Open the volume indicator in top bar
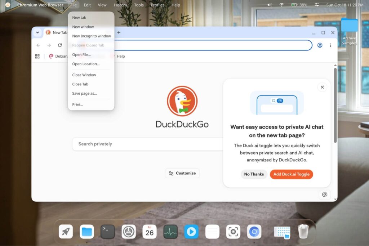The height and width of the screenshot is (246, 369). coord(270,5)
